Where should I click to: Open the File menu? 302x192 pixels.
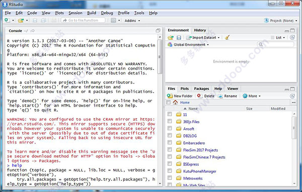tap(8, 13)
